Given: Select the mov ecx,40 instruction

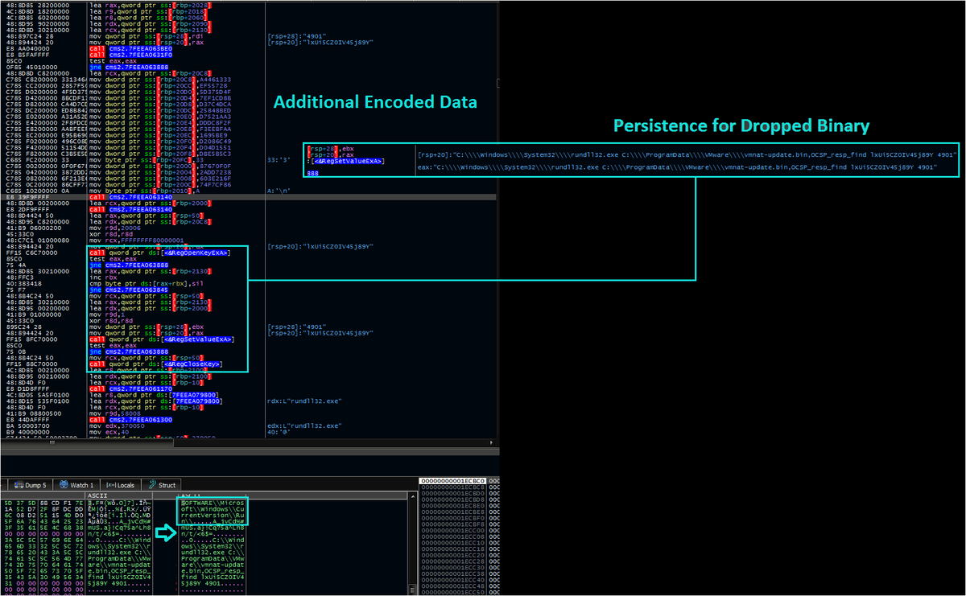Looking at the screenshot, I should (x=108, y=431).
